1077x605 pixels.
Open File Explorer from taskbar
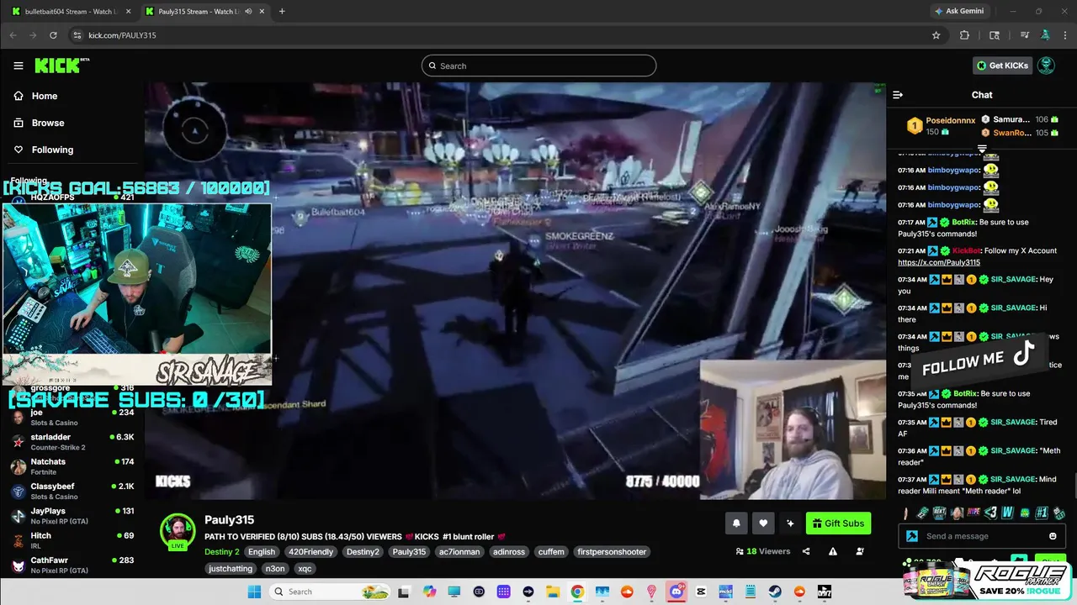553,592
